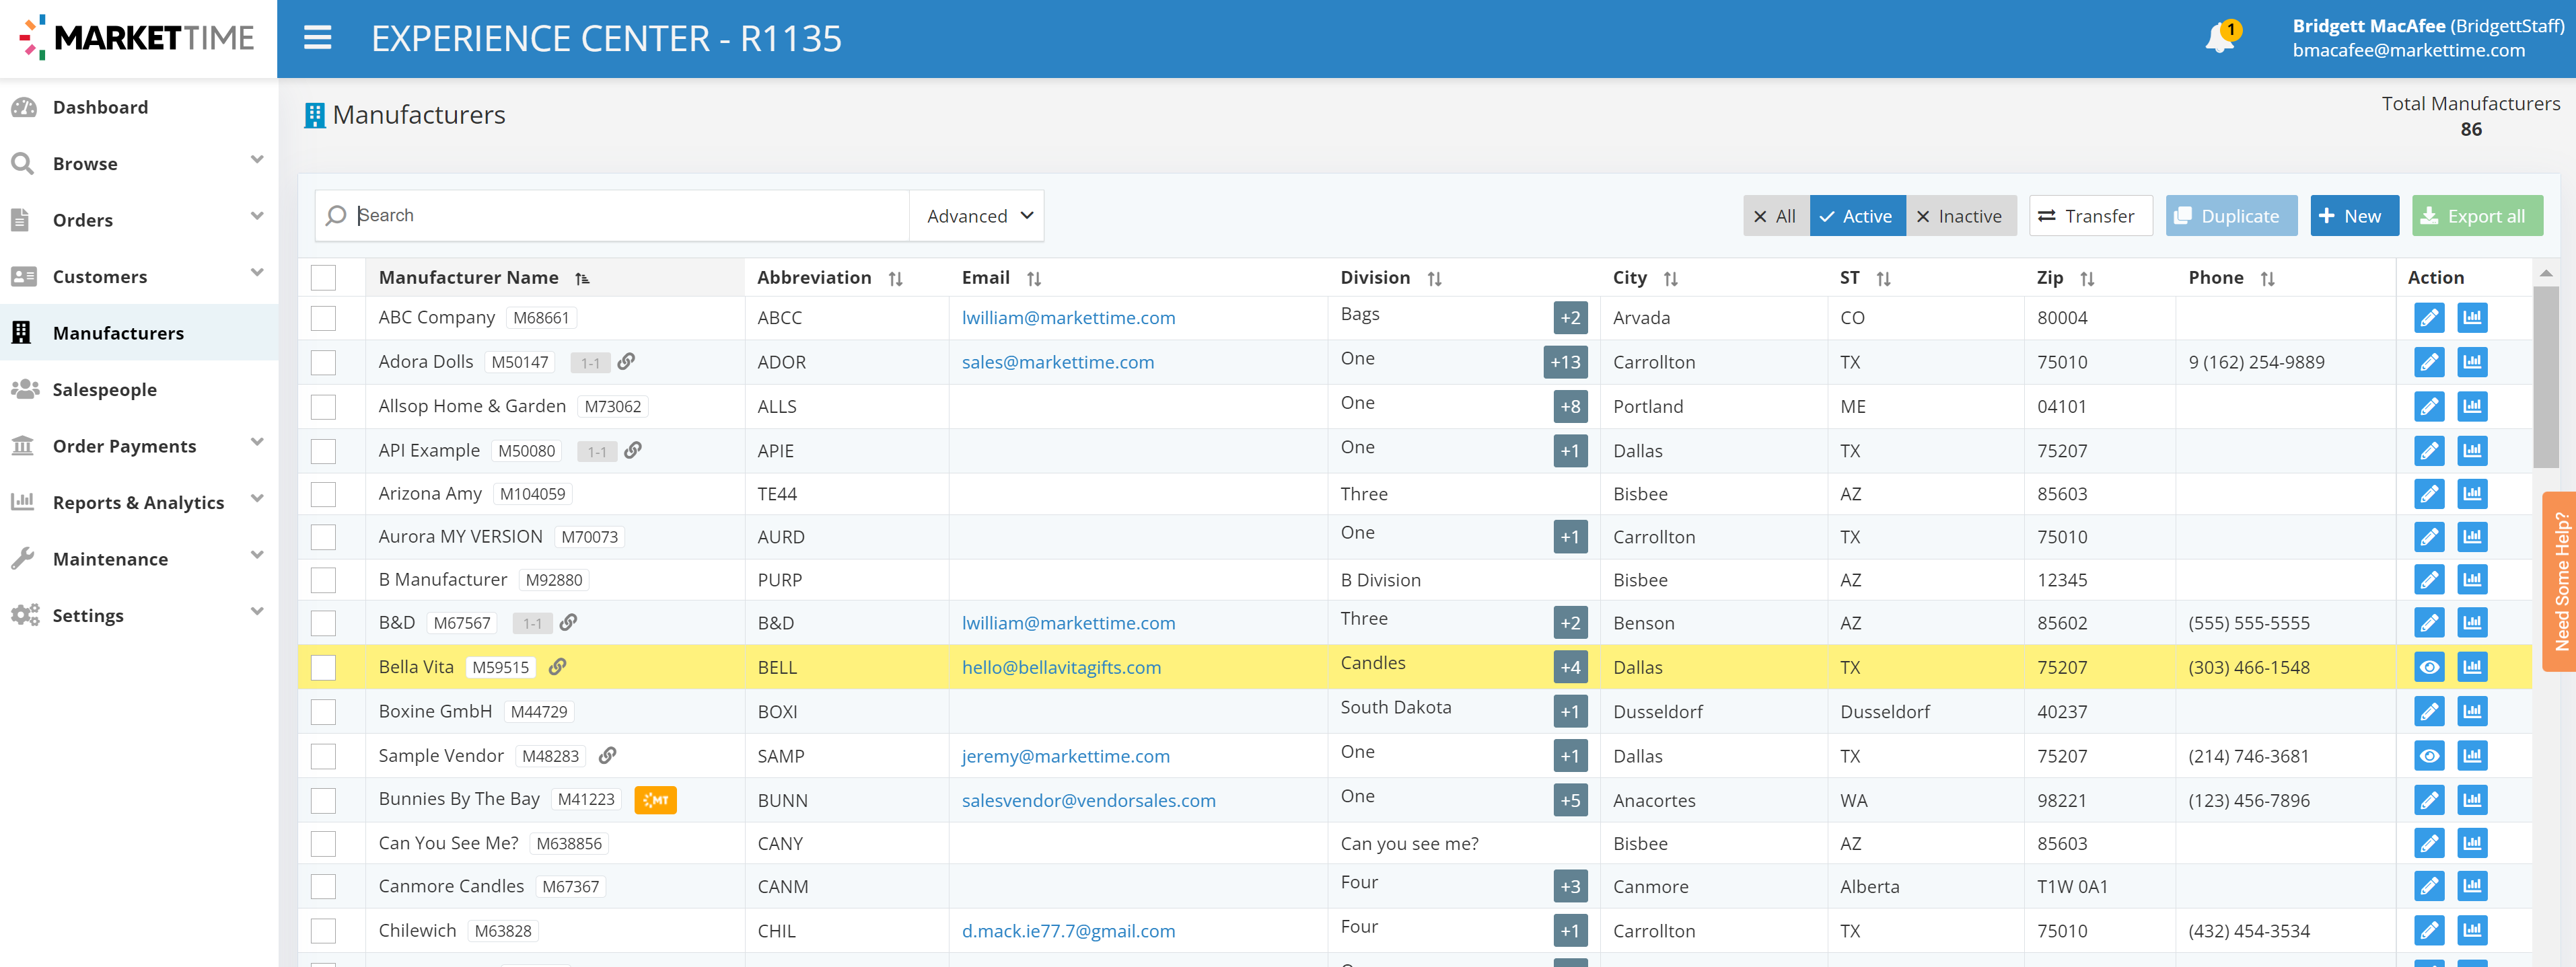Click the link chain icon beside Bella Vita
This screenshot has width=2576, height=967.
pyautogui.click(x=558, y=666)
